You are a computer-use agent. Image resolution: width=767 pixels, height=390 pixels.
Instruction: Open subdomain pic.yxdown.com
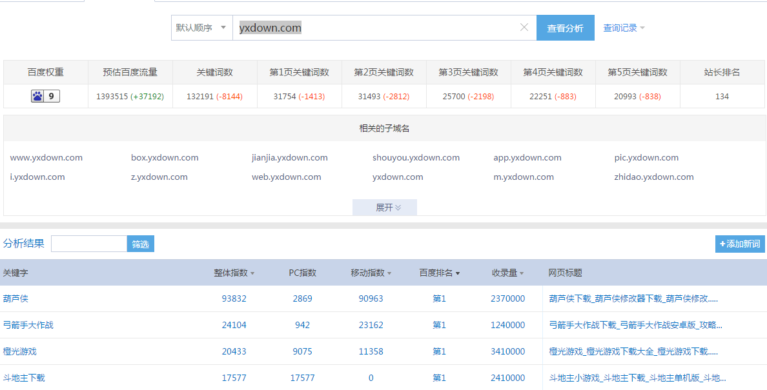tap(647, 158)
